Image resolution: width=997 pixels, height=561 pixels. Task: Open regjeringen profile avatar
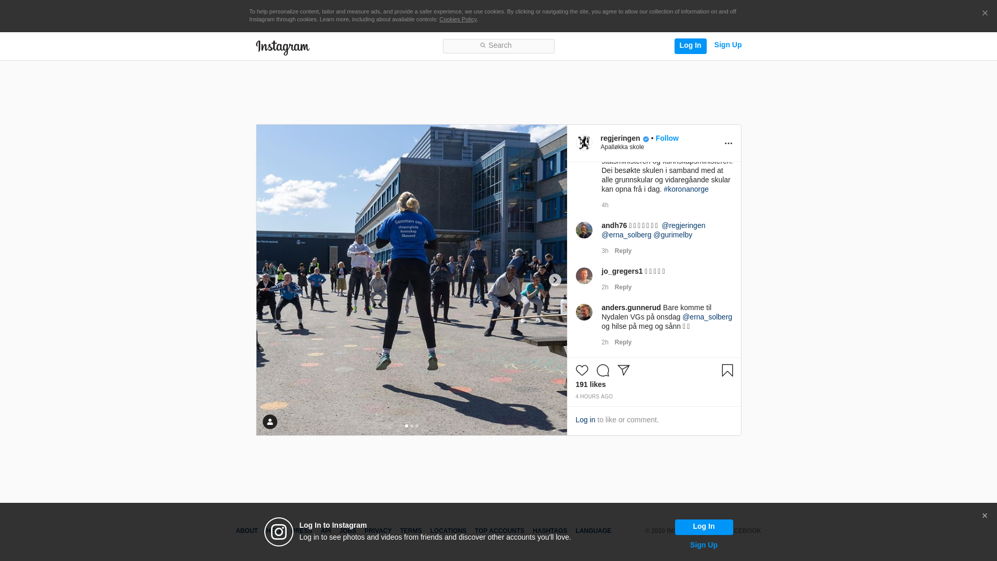[584, 143]
